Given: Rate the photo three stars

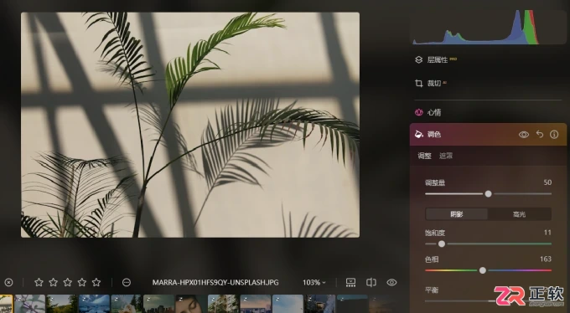Looking at the screenshot, I should (68, 283).
